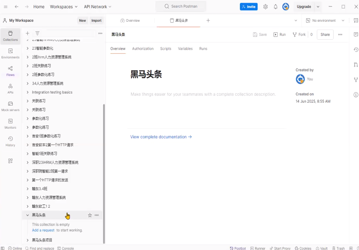Expand the Integration testing basics collection
359x250 pixels.
pyautogui.click(x=28, y=92)
